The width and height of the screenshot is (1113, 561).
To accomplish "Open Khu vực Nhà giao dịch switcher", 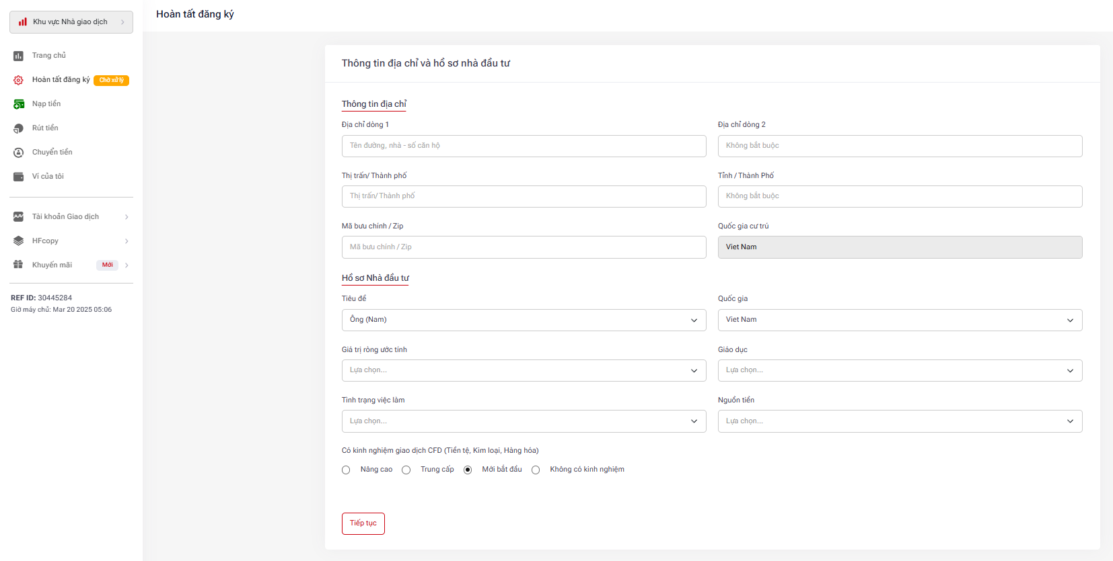I will 71,22.
